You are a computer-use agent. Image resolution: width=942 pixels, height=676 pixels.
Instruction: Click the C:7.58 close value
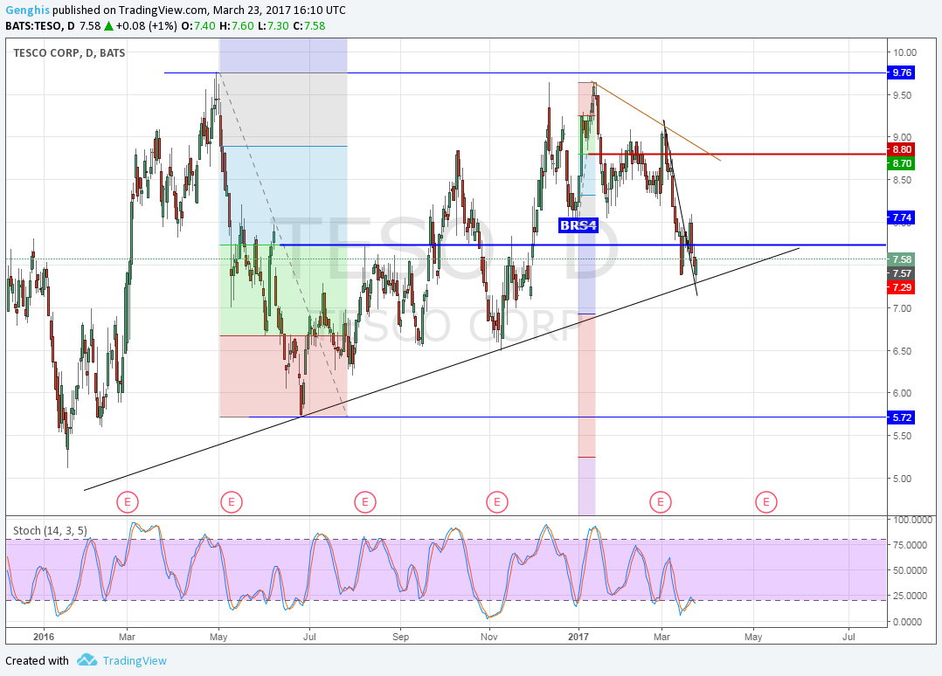click(x=308, y=26)
